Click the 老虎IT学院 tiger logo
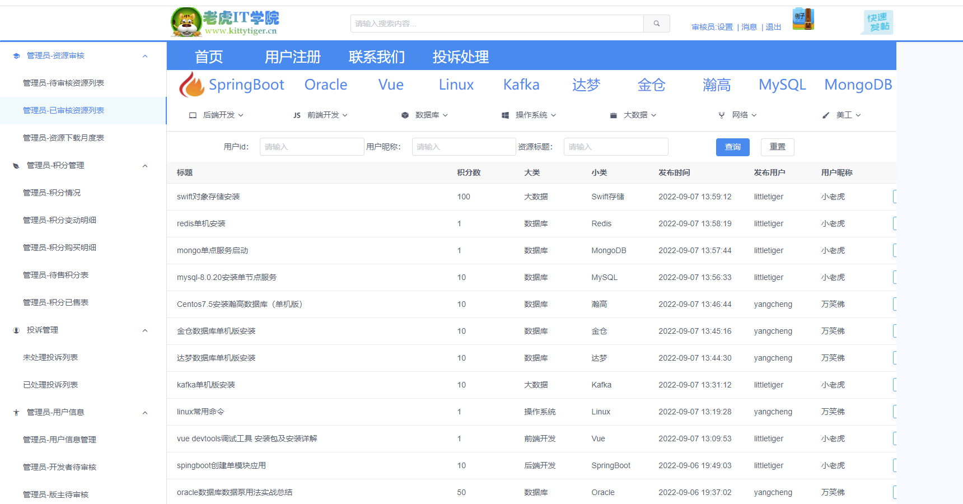Image resolution: width=963 pixels, height=504 pixels. (225, 22)
